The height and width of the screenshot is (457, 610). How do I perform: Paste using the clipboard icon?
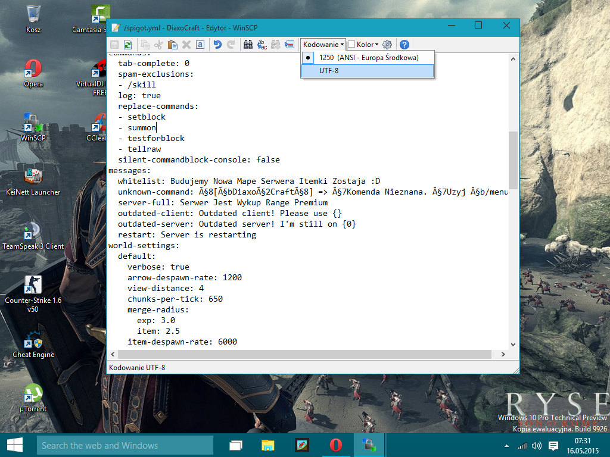click(172, 45)
